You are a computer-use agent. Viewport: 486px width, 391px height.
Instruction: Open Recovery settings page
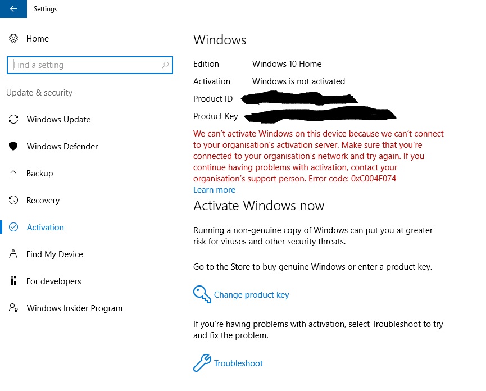pyautogui.click(x=43, y=201)
